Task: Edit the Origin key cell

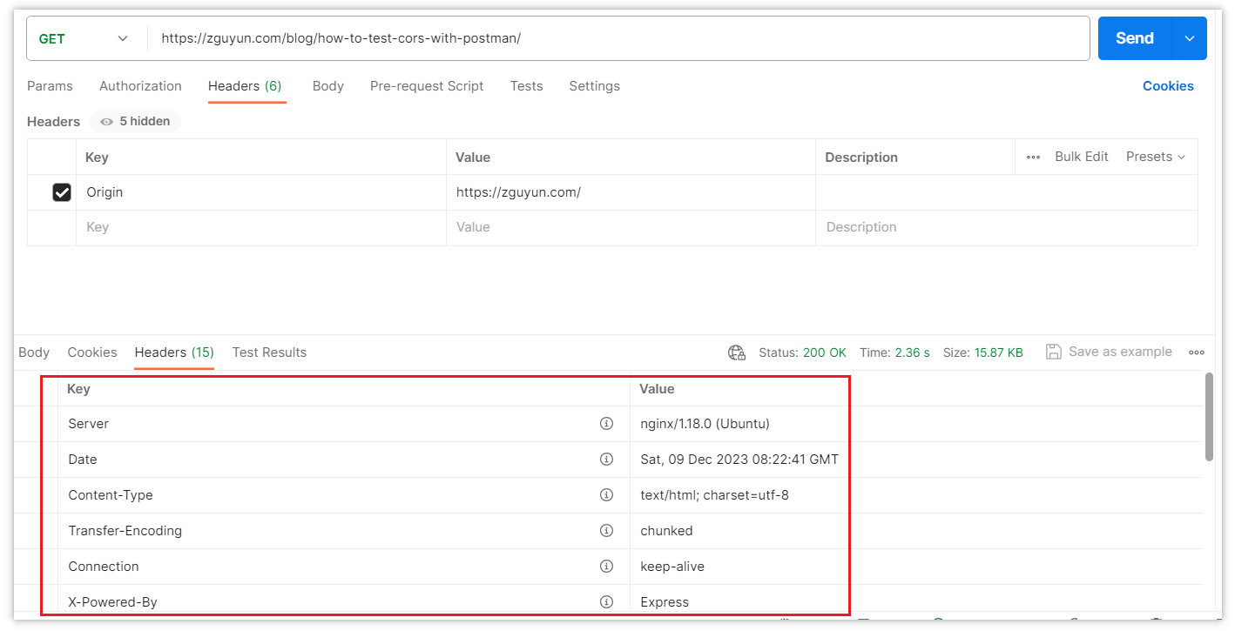Action: pos(261,192)
